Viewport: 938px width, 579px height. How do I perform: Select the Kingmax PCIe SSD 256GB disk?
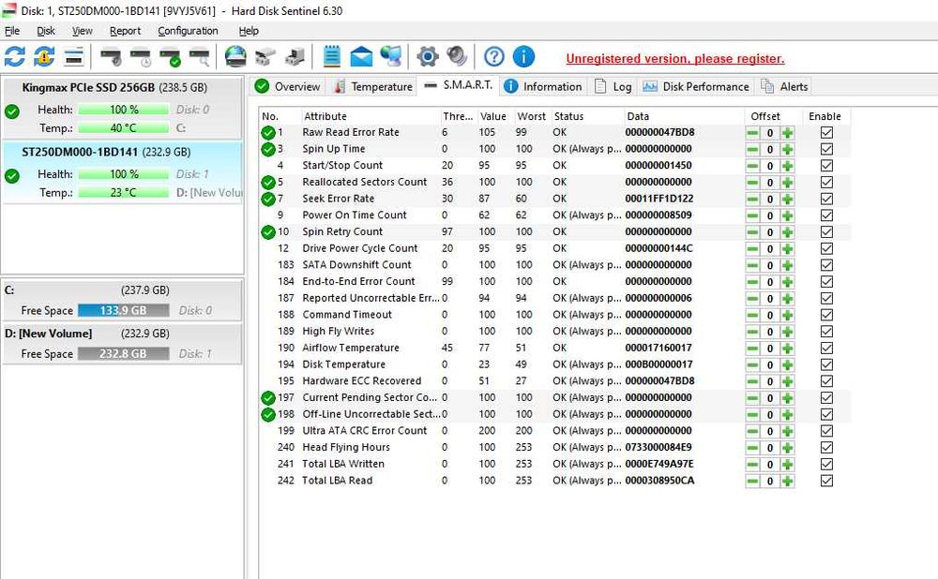coord(122,108)
